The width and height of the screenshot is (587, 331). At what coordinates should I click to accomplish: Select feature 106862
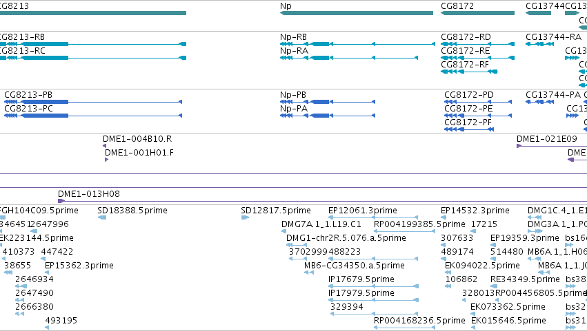[x=448, y=286]
